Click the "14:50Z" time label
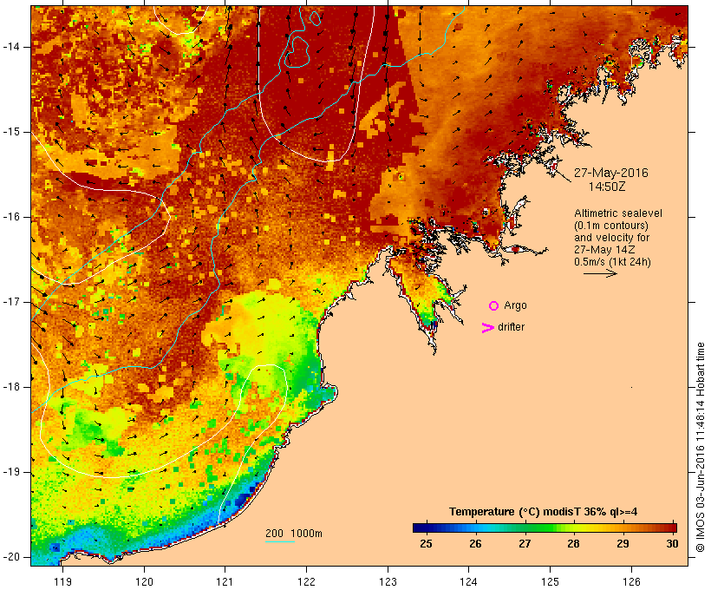Viewport: 711px width, 590px height. click(x=607, y=187)
